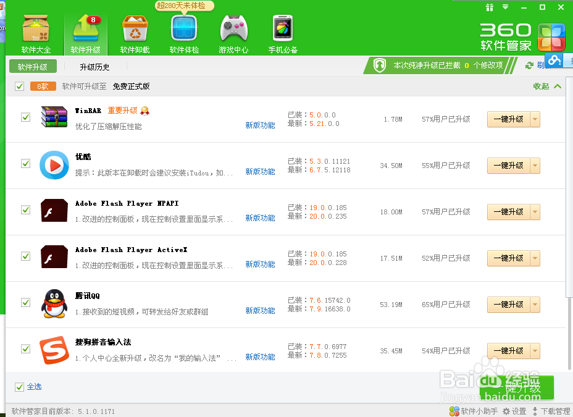The width and height of the screenshot is (573, 417).
Task: Uncheck the Flash Player ActiveX checkbox
Action: (25, 256)
